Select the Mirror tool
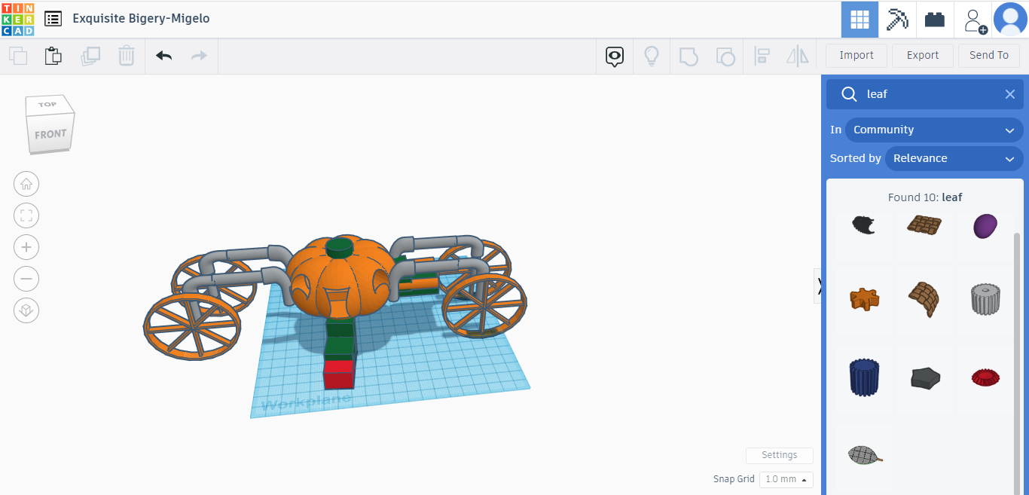 (x=798, y=55)
